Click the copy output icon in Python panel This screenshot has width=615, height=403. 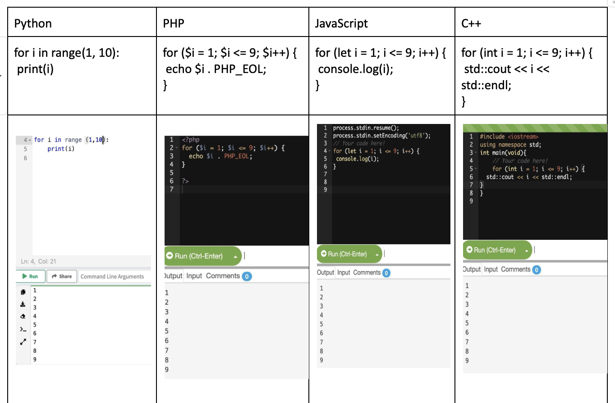[23, 291]
